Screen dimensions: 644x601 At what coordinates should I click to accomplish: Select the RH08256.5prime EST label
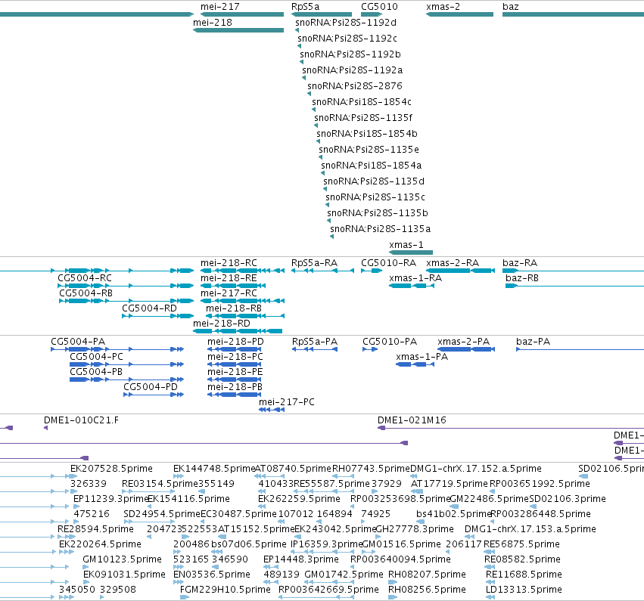[x=427, y=590]
